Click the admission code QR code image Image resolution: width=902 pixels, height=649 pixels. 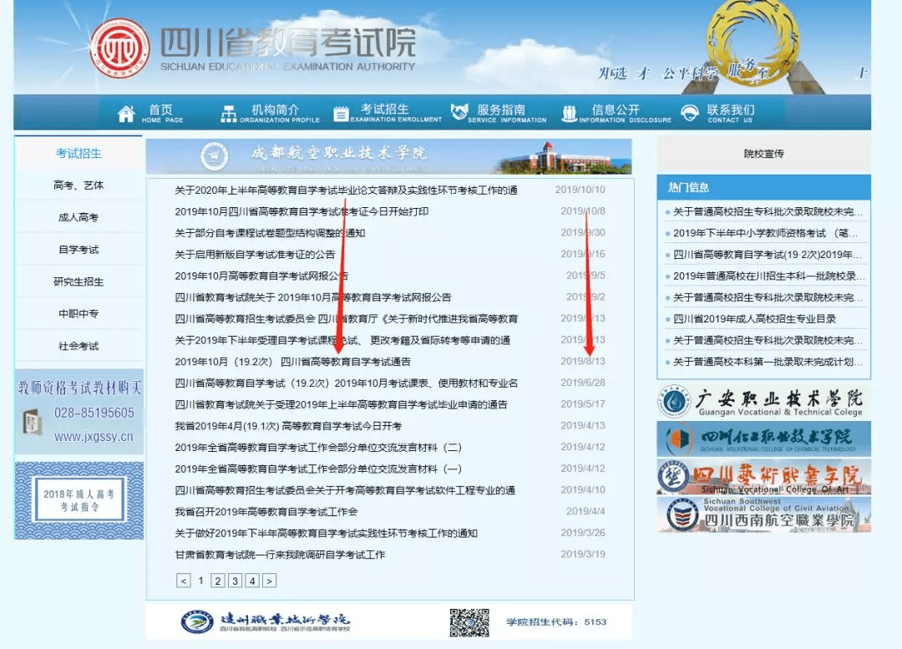click(x=469, y=621)
